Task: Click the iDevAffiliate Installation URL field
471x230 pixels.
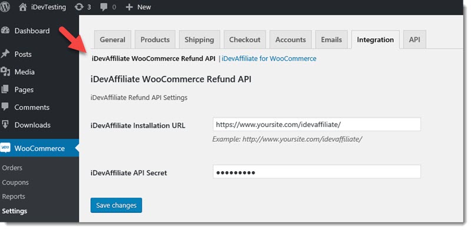Action: 317,124
